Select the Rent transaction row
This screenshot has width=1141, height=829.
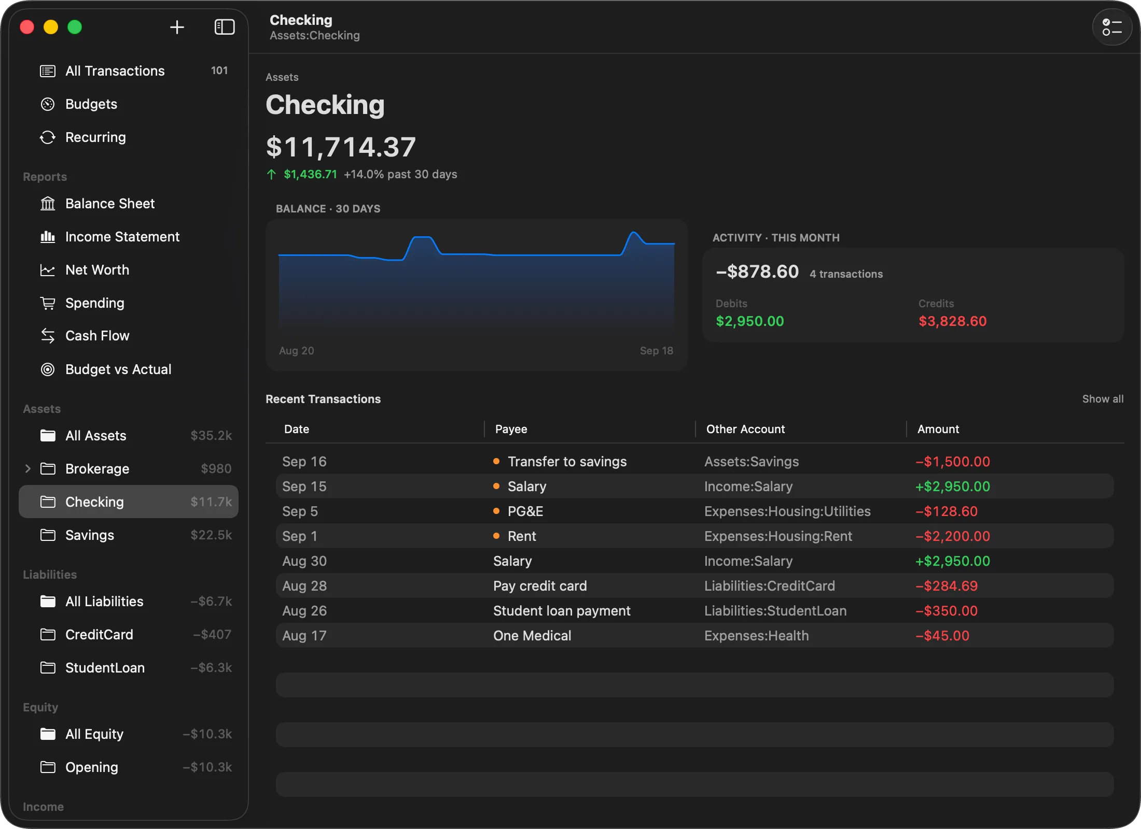(694, 536)
